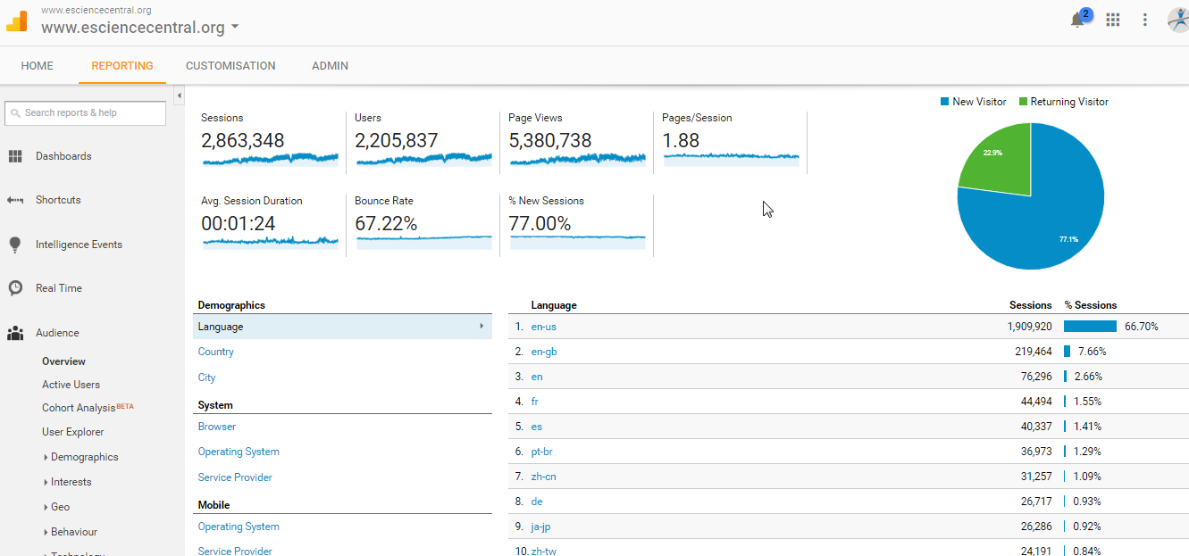
Task: Select Country in the Demographics list
Action: 215,352
